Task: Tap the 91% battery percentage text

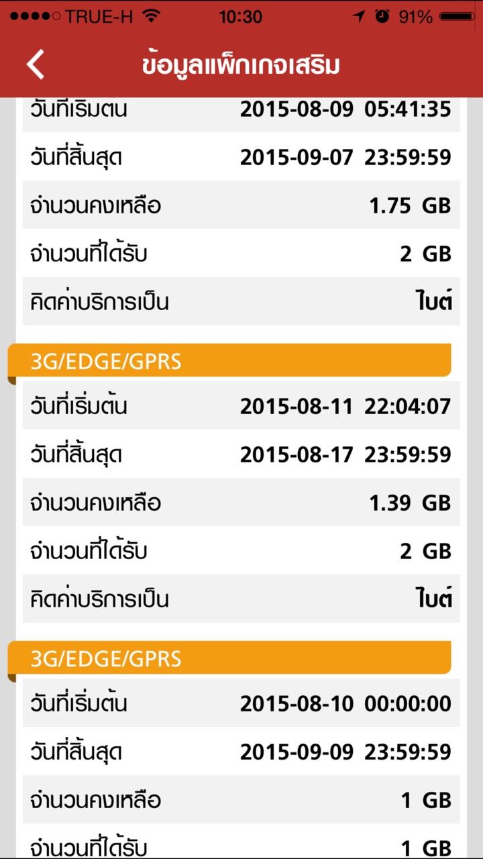Action: tap(415, 17)
